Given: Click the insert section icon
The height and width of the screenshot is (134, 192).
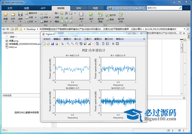Looking at the screenshot, I should pyautogui.click(x=62, y=13).
